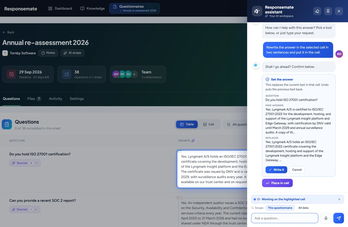Screen dimensions: 348x227
Task: Set scope to This questionnaire
Action: tap(280, 208)
